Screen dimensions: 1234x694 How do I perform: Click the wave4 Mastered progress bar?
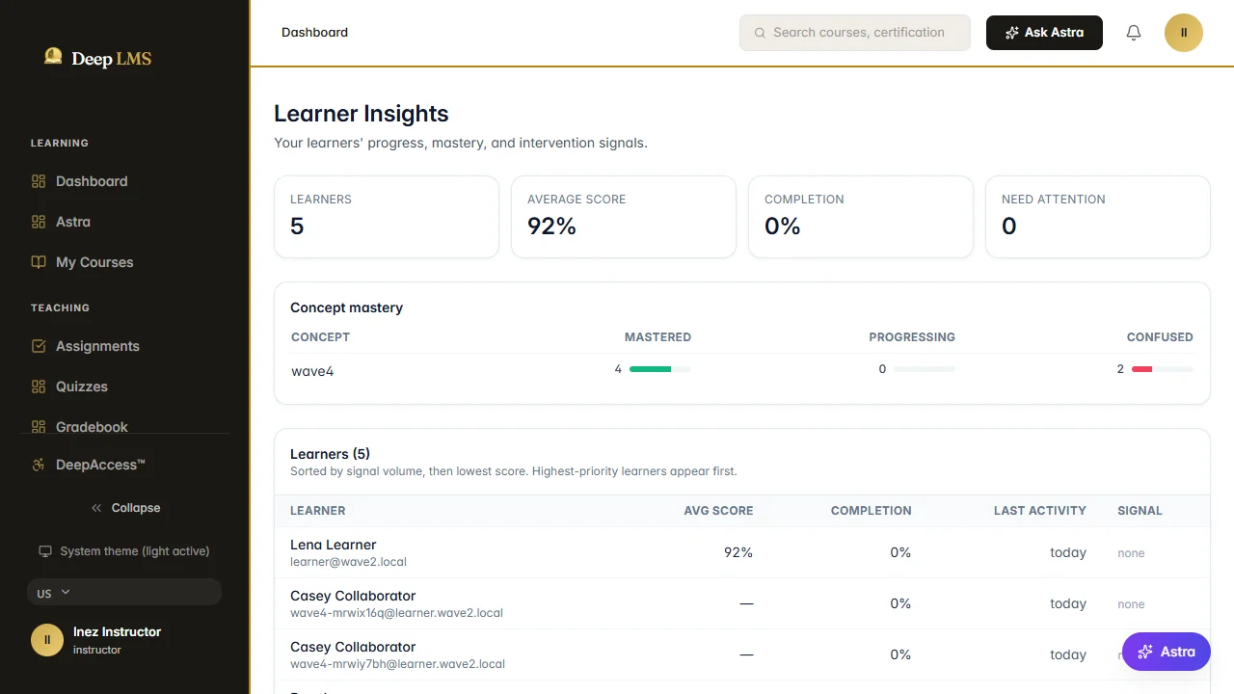point(660,369)
